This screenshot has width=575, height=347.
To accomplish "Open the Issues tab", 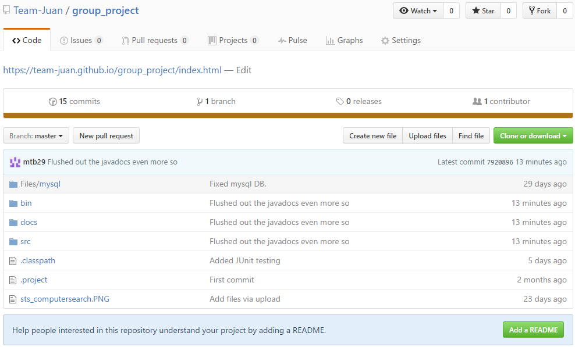I will pos(81,40).
